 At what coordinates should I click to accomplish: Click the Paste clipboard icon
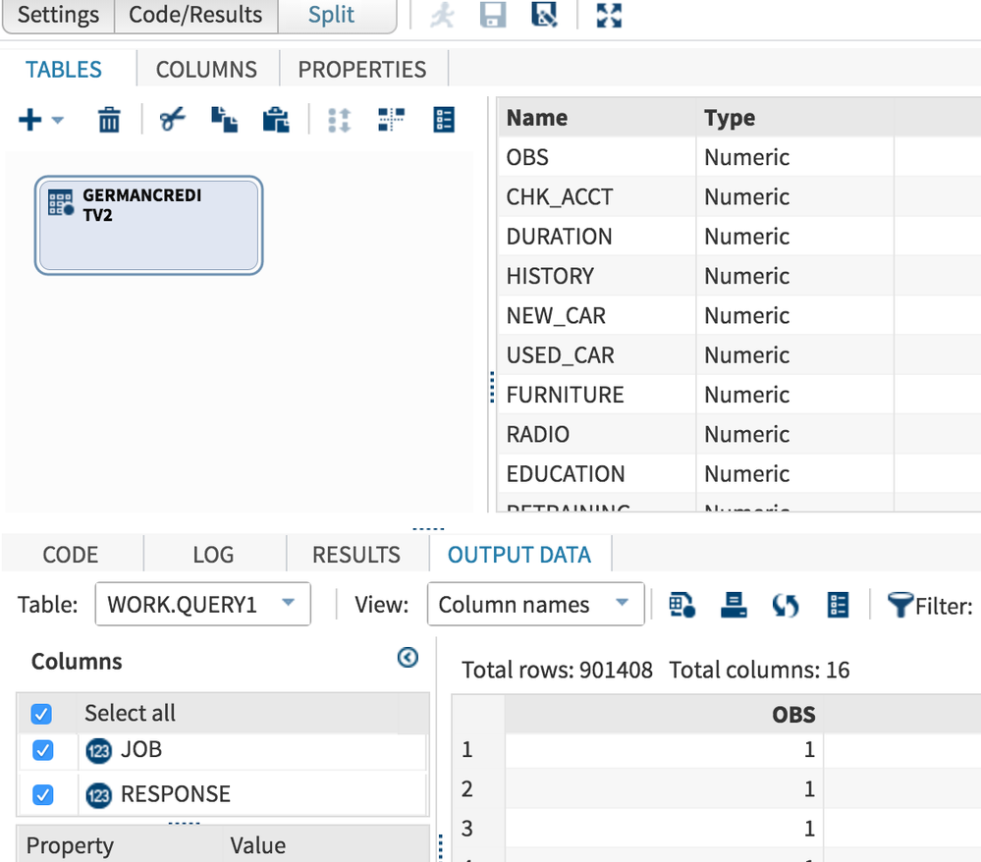coord(276,120)
